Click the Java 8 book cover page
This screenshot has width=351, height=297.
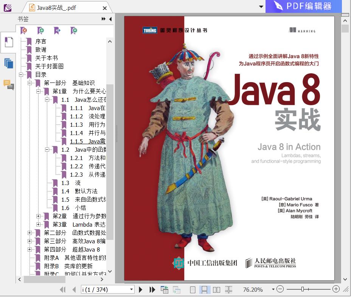[x=229, y=148]
